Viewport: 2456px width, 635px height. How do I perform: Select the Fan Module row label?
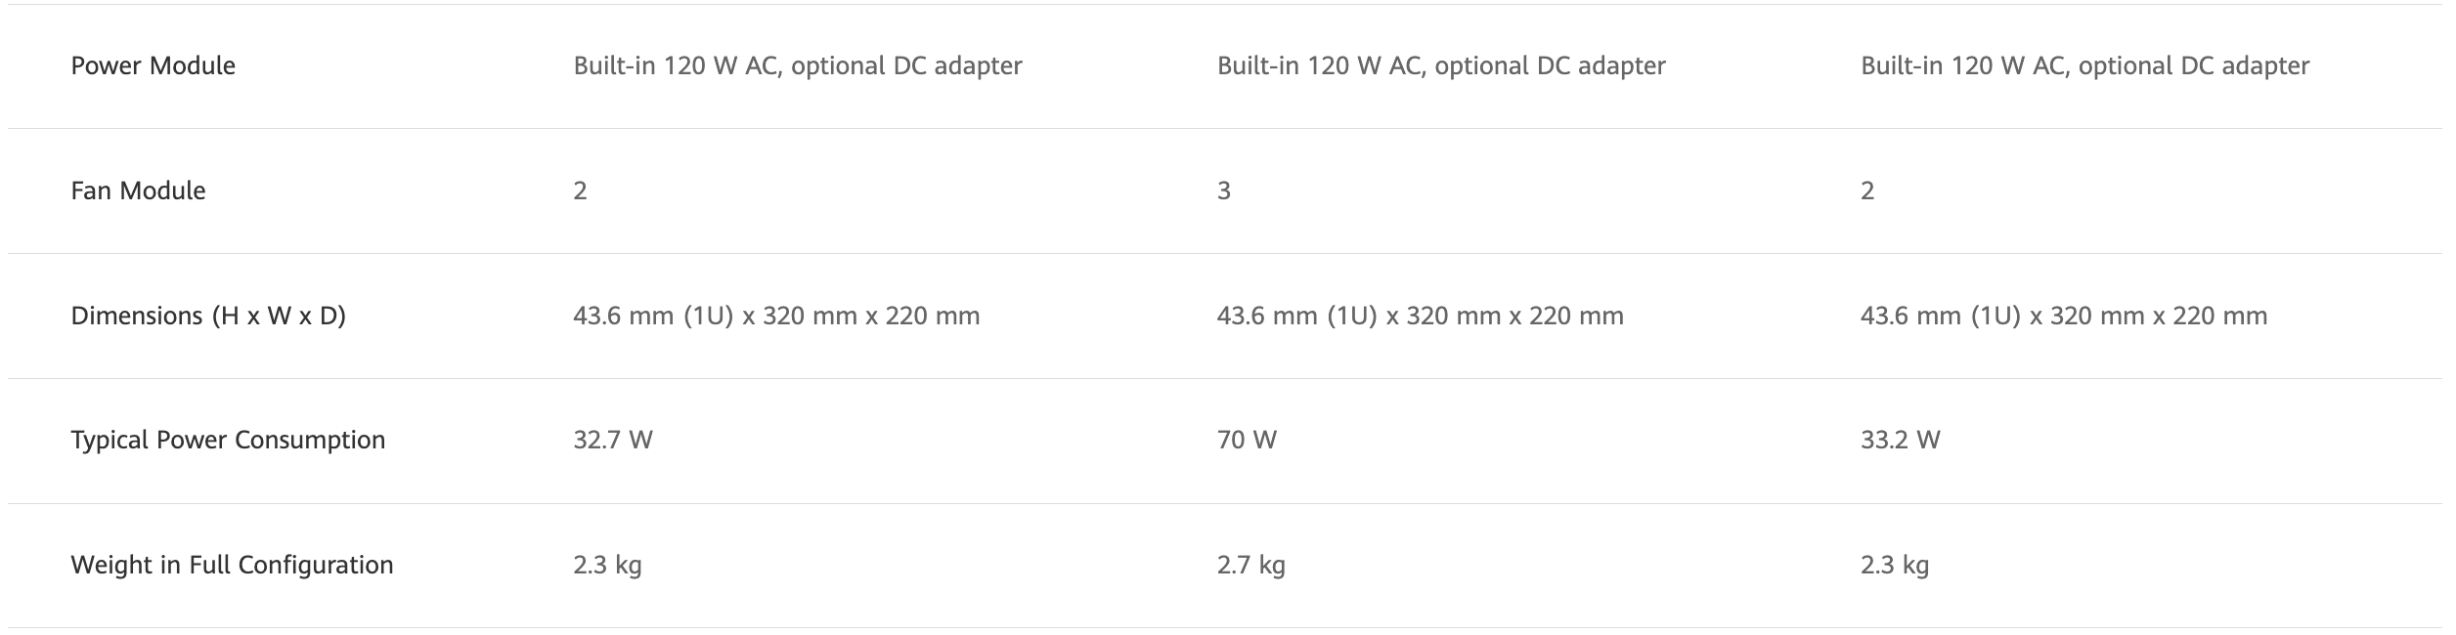(x=138, y=190)
